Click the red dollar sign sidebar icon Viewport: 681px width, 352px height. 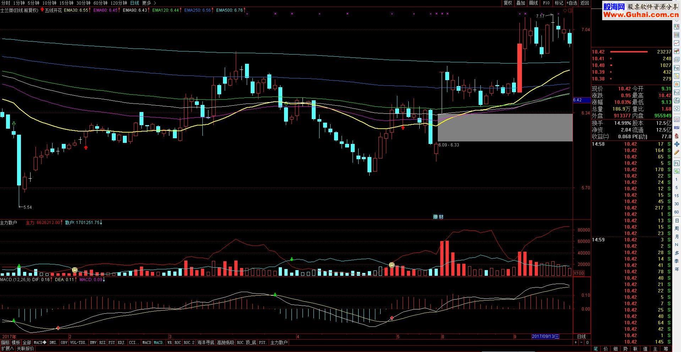677,136
